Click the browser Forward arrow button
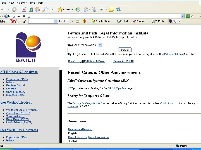Viewport: 201px width, 150px height. [x=14, y=9]
